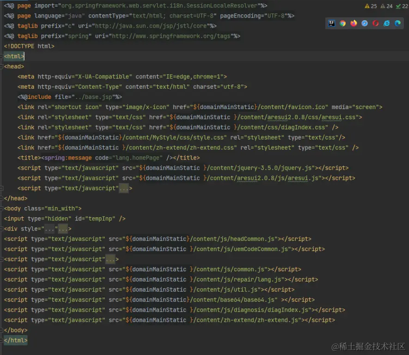The height and width of the screenshot is (355, 409).
Task: Click the opening <html> tag
Action: tap(14, 56)
